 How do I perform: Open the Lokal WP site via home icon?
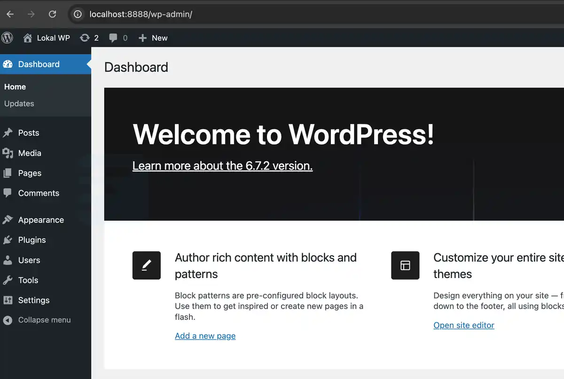tap(28, 38)
